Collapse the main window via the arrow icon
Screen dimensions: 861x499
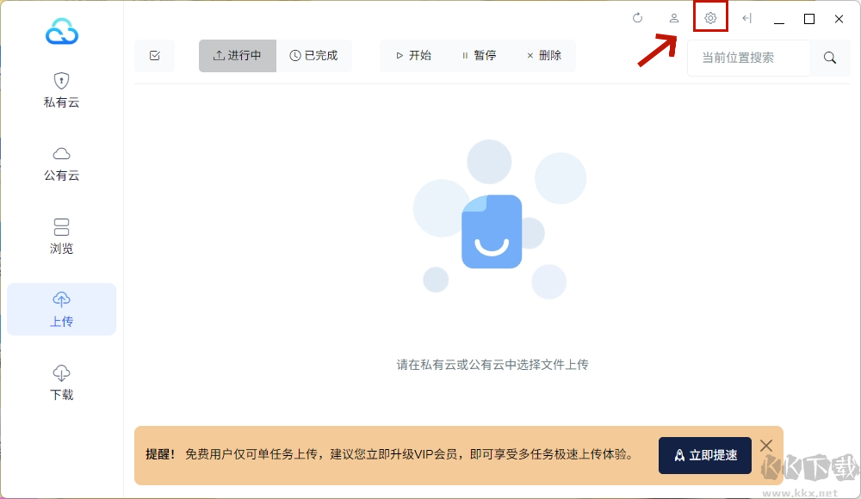[746, 18]
